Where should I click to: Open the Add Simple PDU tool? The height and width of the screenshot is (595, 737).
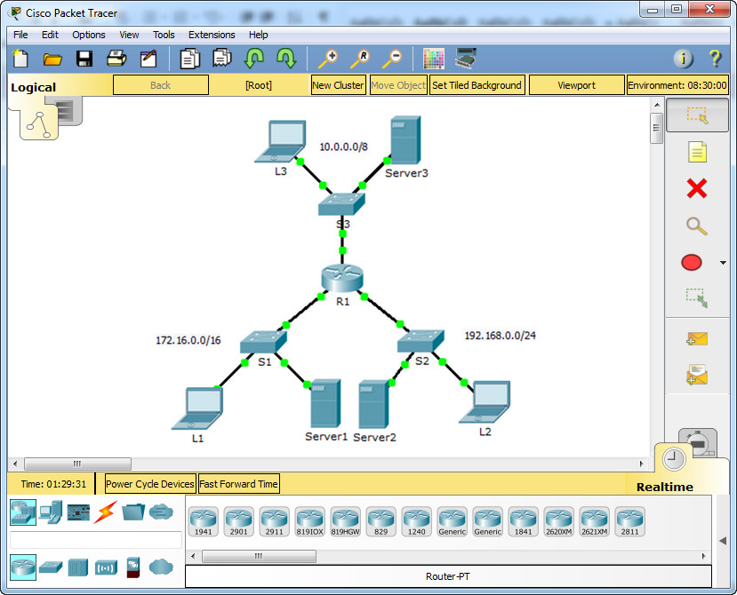point(696,339)
